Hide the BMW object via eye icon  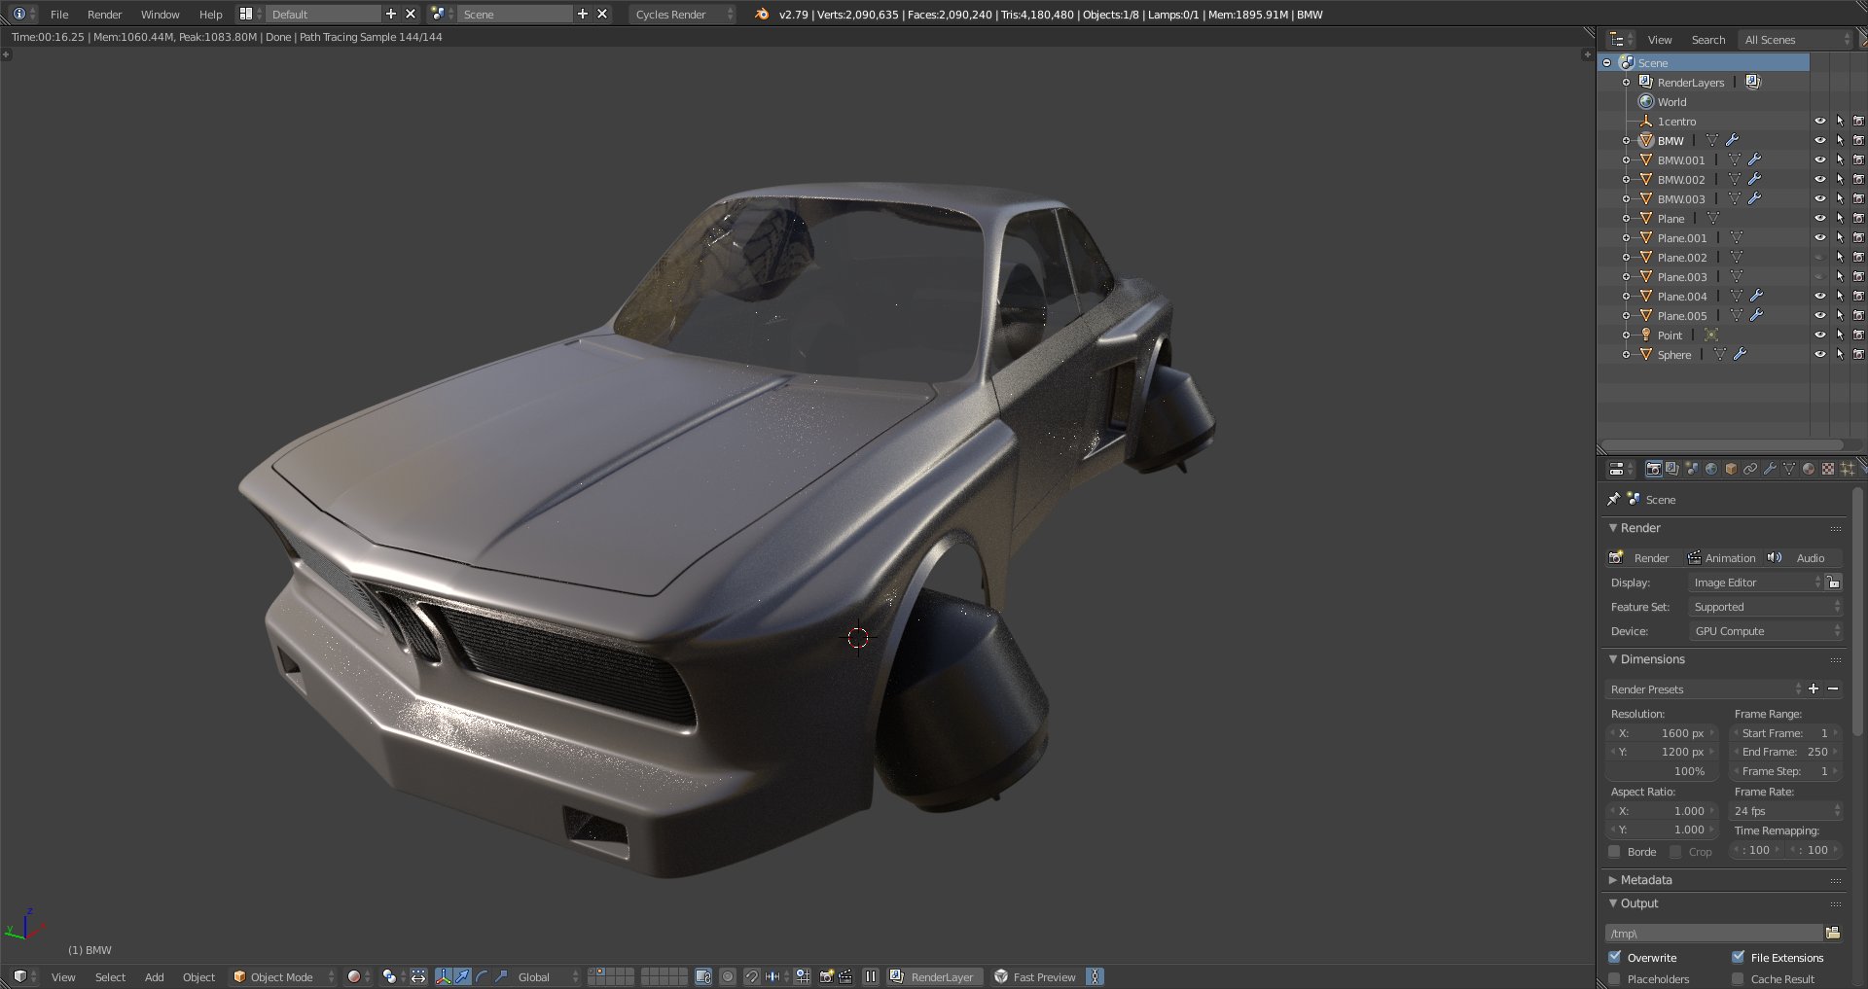1819,140
